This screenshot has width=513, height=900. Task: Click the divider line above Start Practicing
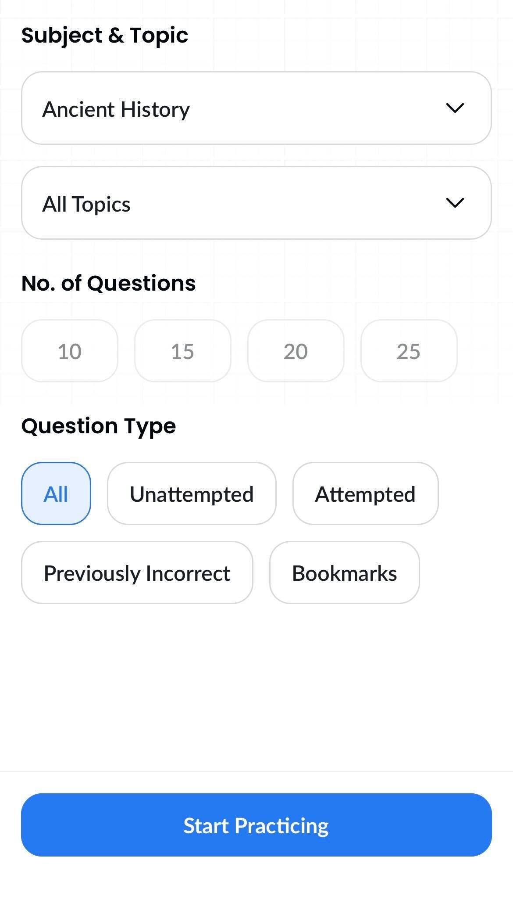pos(256,771)
